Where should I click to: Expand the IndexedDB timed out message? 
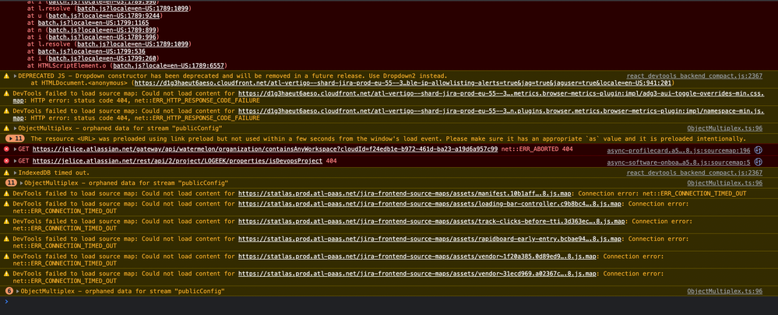[x=15, y=172]
